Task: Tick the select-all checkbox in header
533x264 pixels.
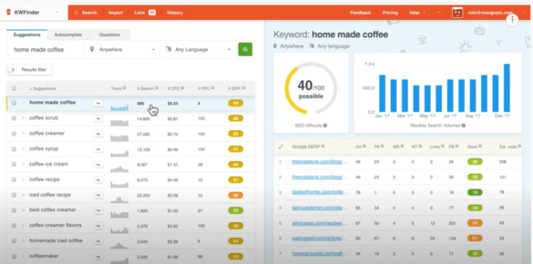Action: coord(14,89)
